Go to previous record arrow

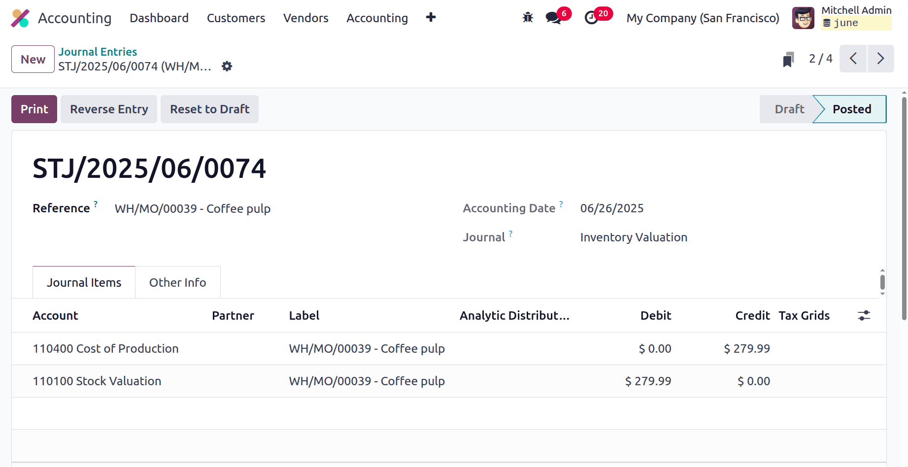[853, 59]
